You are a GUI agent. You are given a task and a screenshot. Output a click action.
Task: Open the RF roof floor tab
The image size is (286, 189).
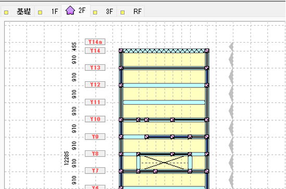pyautogui.click(x=131, y=11)
